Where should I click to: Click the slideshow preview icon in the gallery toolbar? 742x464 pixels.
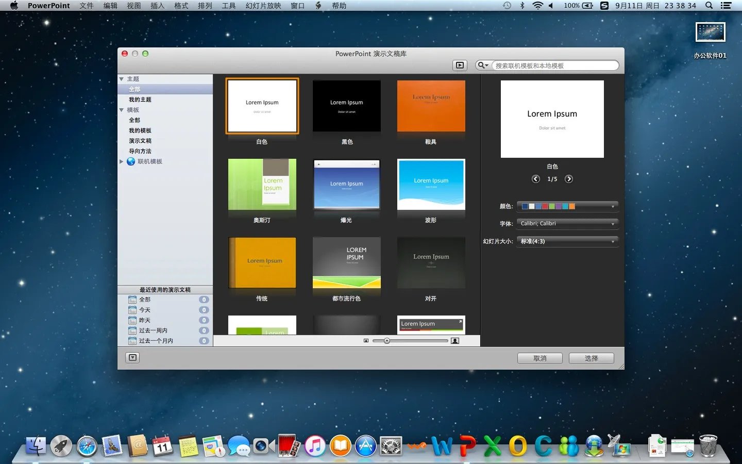click(x=459, y=65)
